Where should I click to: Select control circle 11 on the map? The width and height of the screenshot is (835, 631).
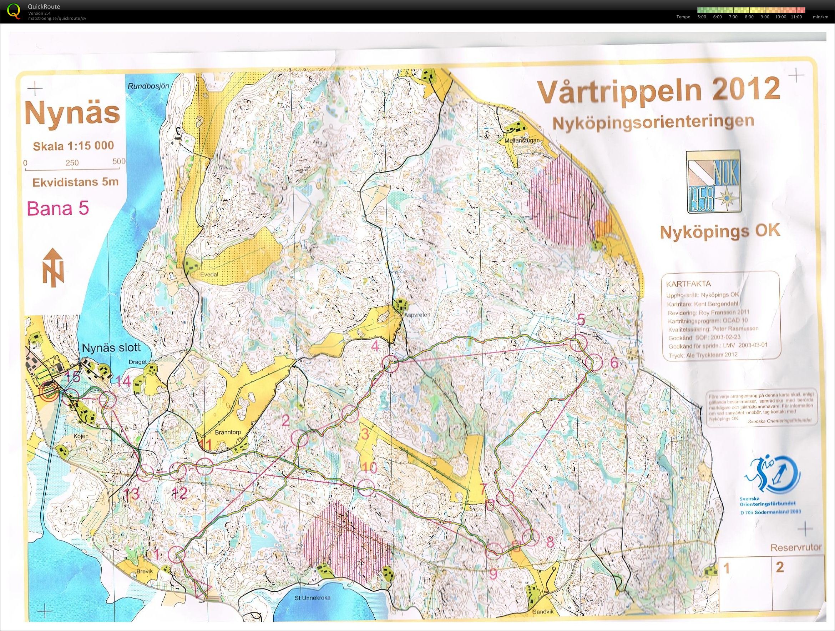point(204,466)
